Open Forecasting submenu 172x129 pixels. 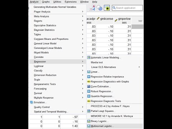[x=58, y=89]
